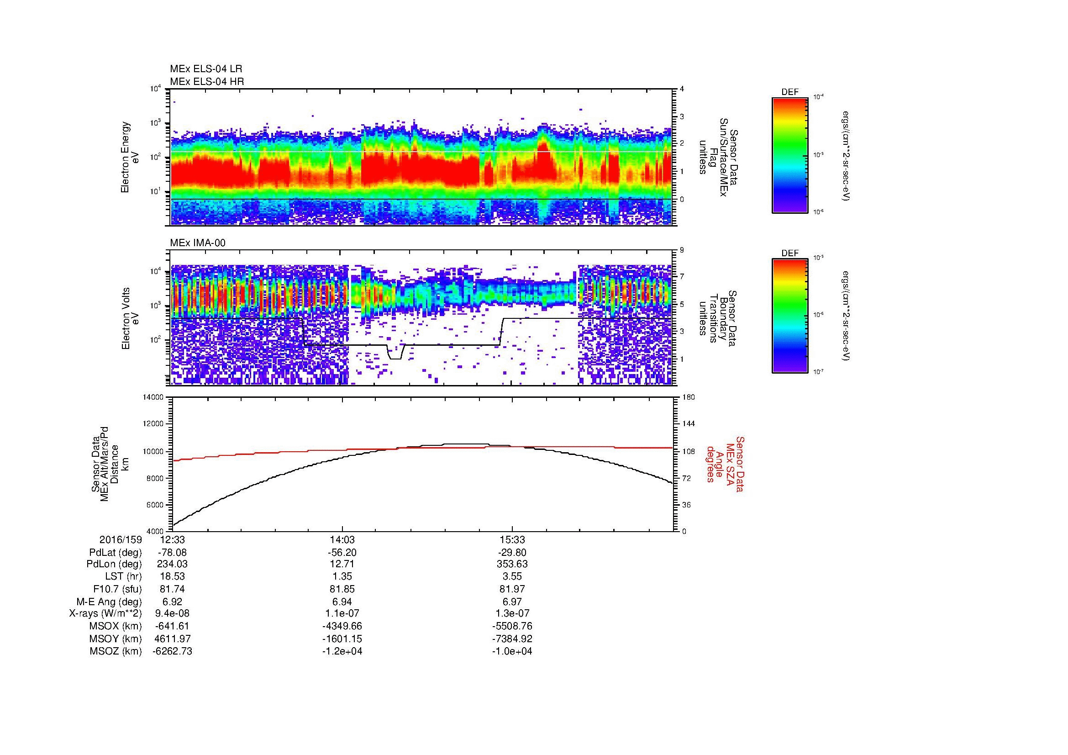Select MSOY value "4611.97"
The width and height of the screenshot is (1068, 755).
(172, 639)
